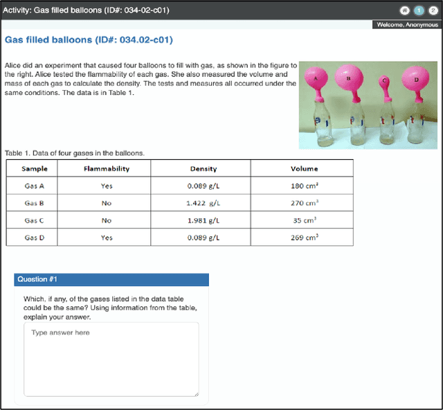Click the Type answer here text box
This screenshot has height=410, width=443.
(111, 359)
